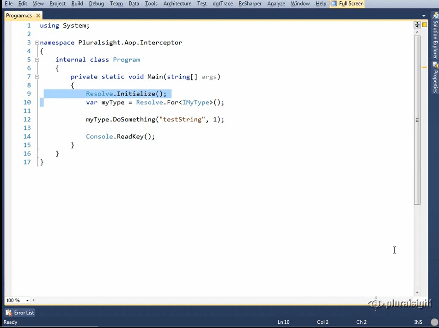Click the ReSharper analysis status indicator
This screenshot has width=439, height=328.
[x=424, y=25]
